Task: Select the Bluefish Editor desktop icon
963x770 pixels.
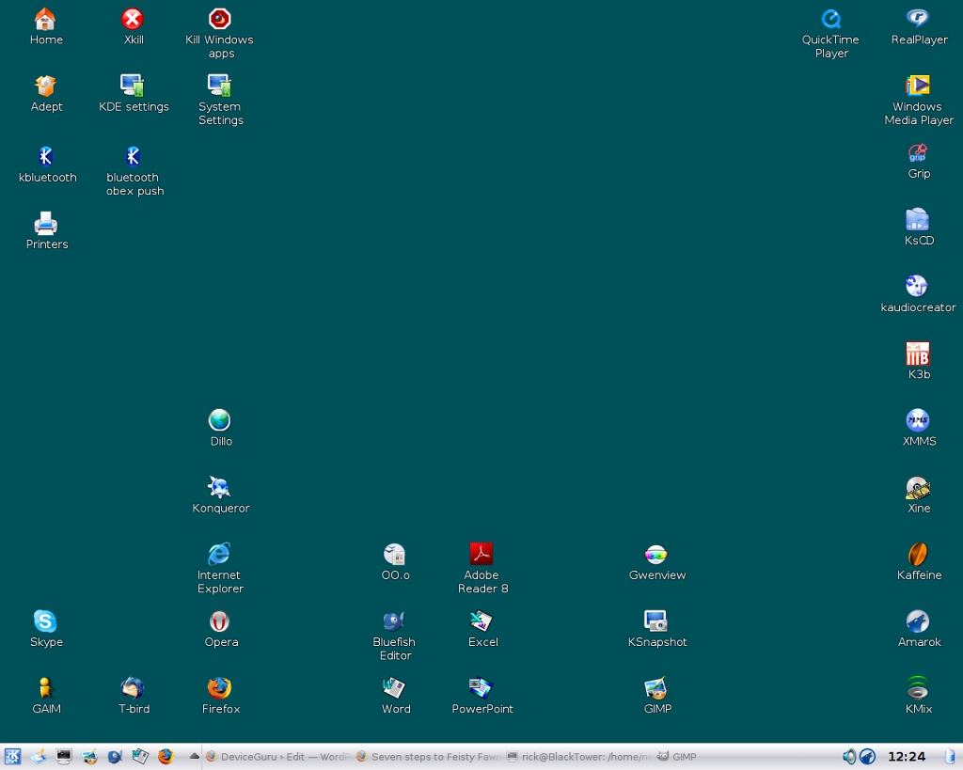Action: click(394, 621)
